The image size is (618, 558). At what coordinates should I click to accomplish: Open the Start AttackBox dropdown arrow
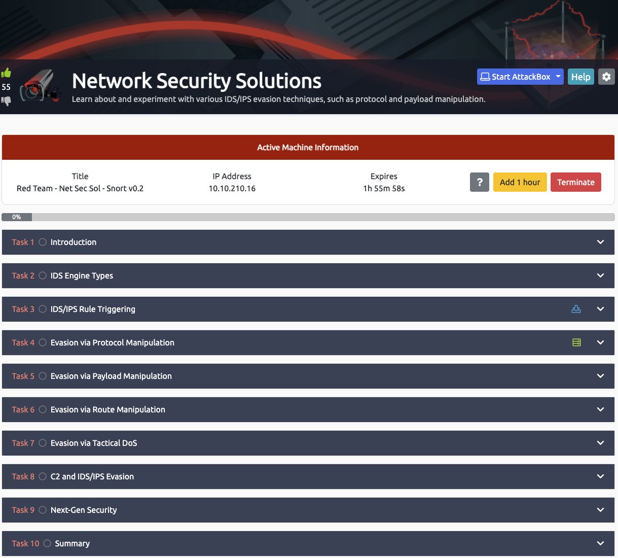[x=559, y=77]
